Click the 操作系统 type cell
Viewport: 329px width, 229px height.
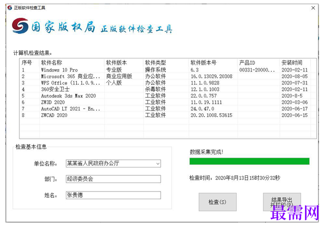(x=155, y=70)
